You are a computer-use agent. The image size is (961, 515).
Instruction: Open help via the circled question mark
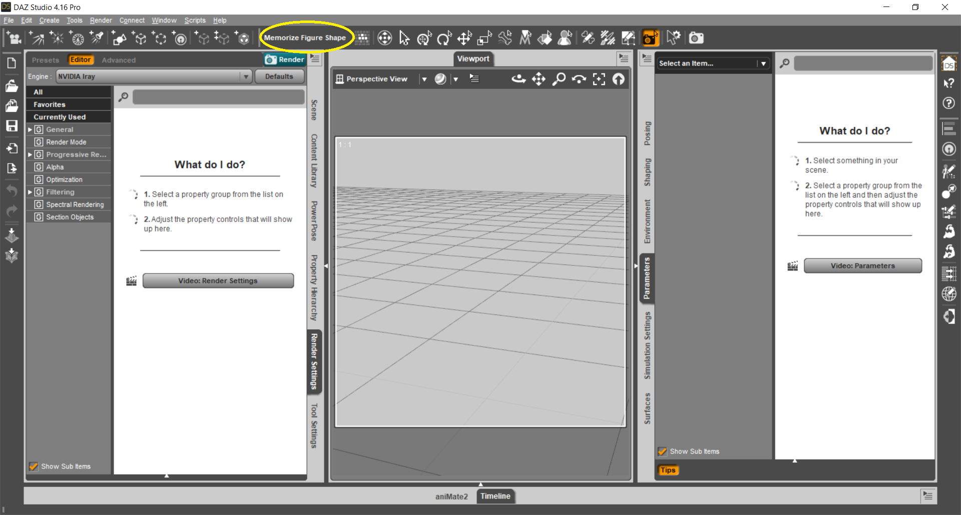(948, 103)
